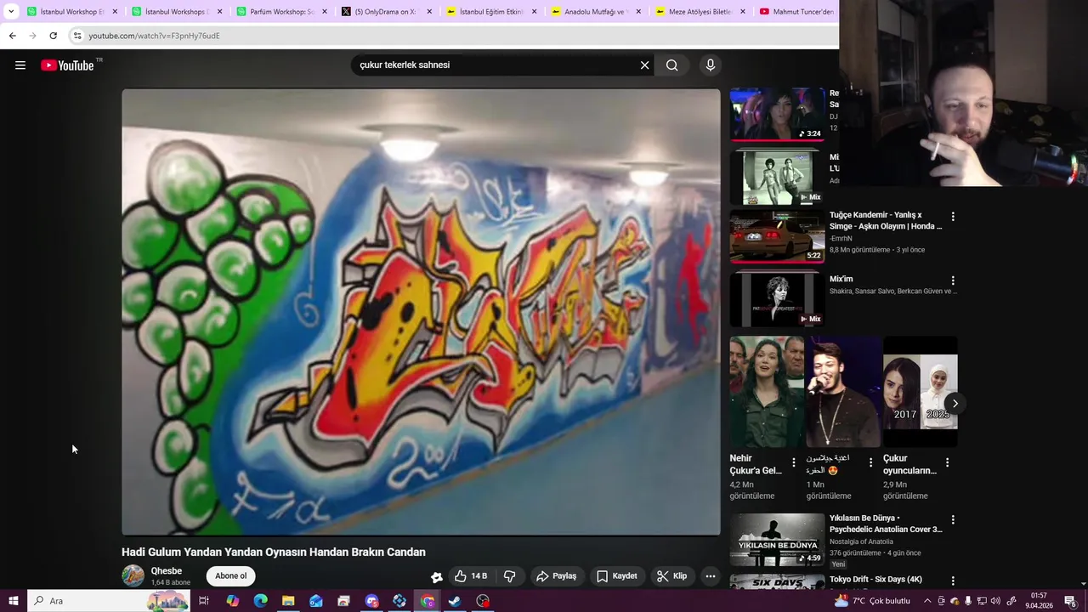Open Task View on the taskbar
This screenshot has width=1088, height=612.
[204, 601]
